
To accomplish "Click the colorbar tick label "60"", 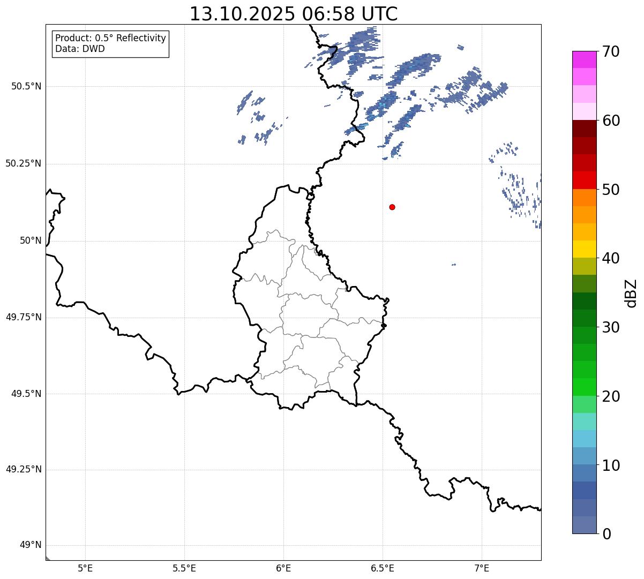I will click(611, 121).
